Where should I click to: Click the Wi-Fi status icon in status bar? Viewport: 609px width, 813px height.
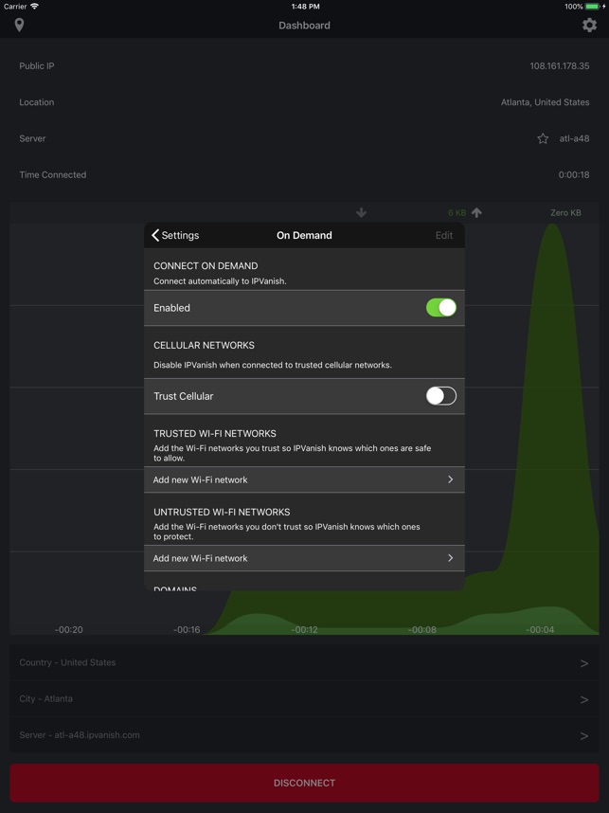35,7
